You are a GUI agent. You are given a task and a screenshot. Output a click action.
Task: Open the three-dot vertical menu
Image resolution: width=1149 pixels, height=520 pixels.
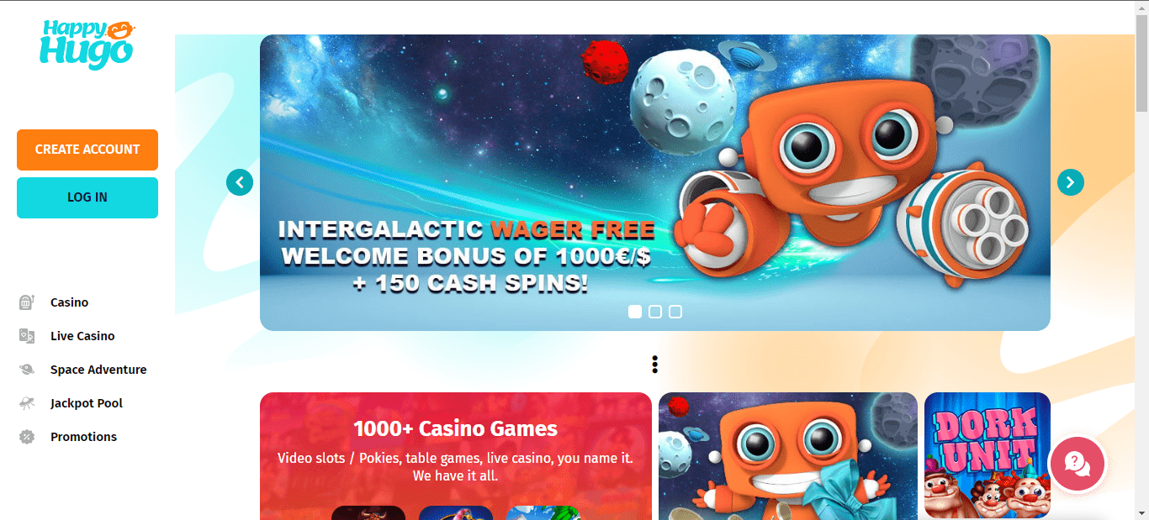(x=654, y=365)
